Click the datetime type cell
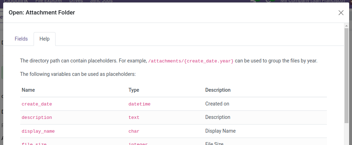The width and height of the screenshot is (352, 145). pos(139,104)
